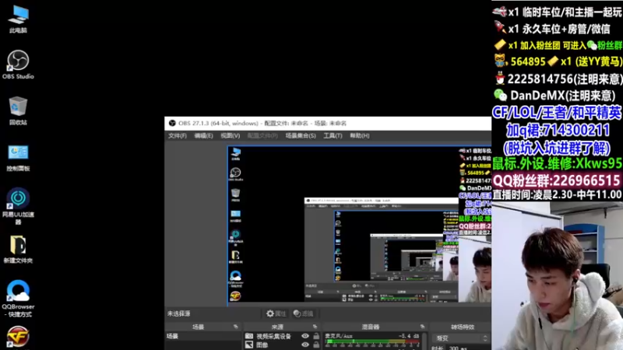Toggle visibility of 视频采集设备 source

click(304, 336)
